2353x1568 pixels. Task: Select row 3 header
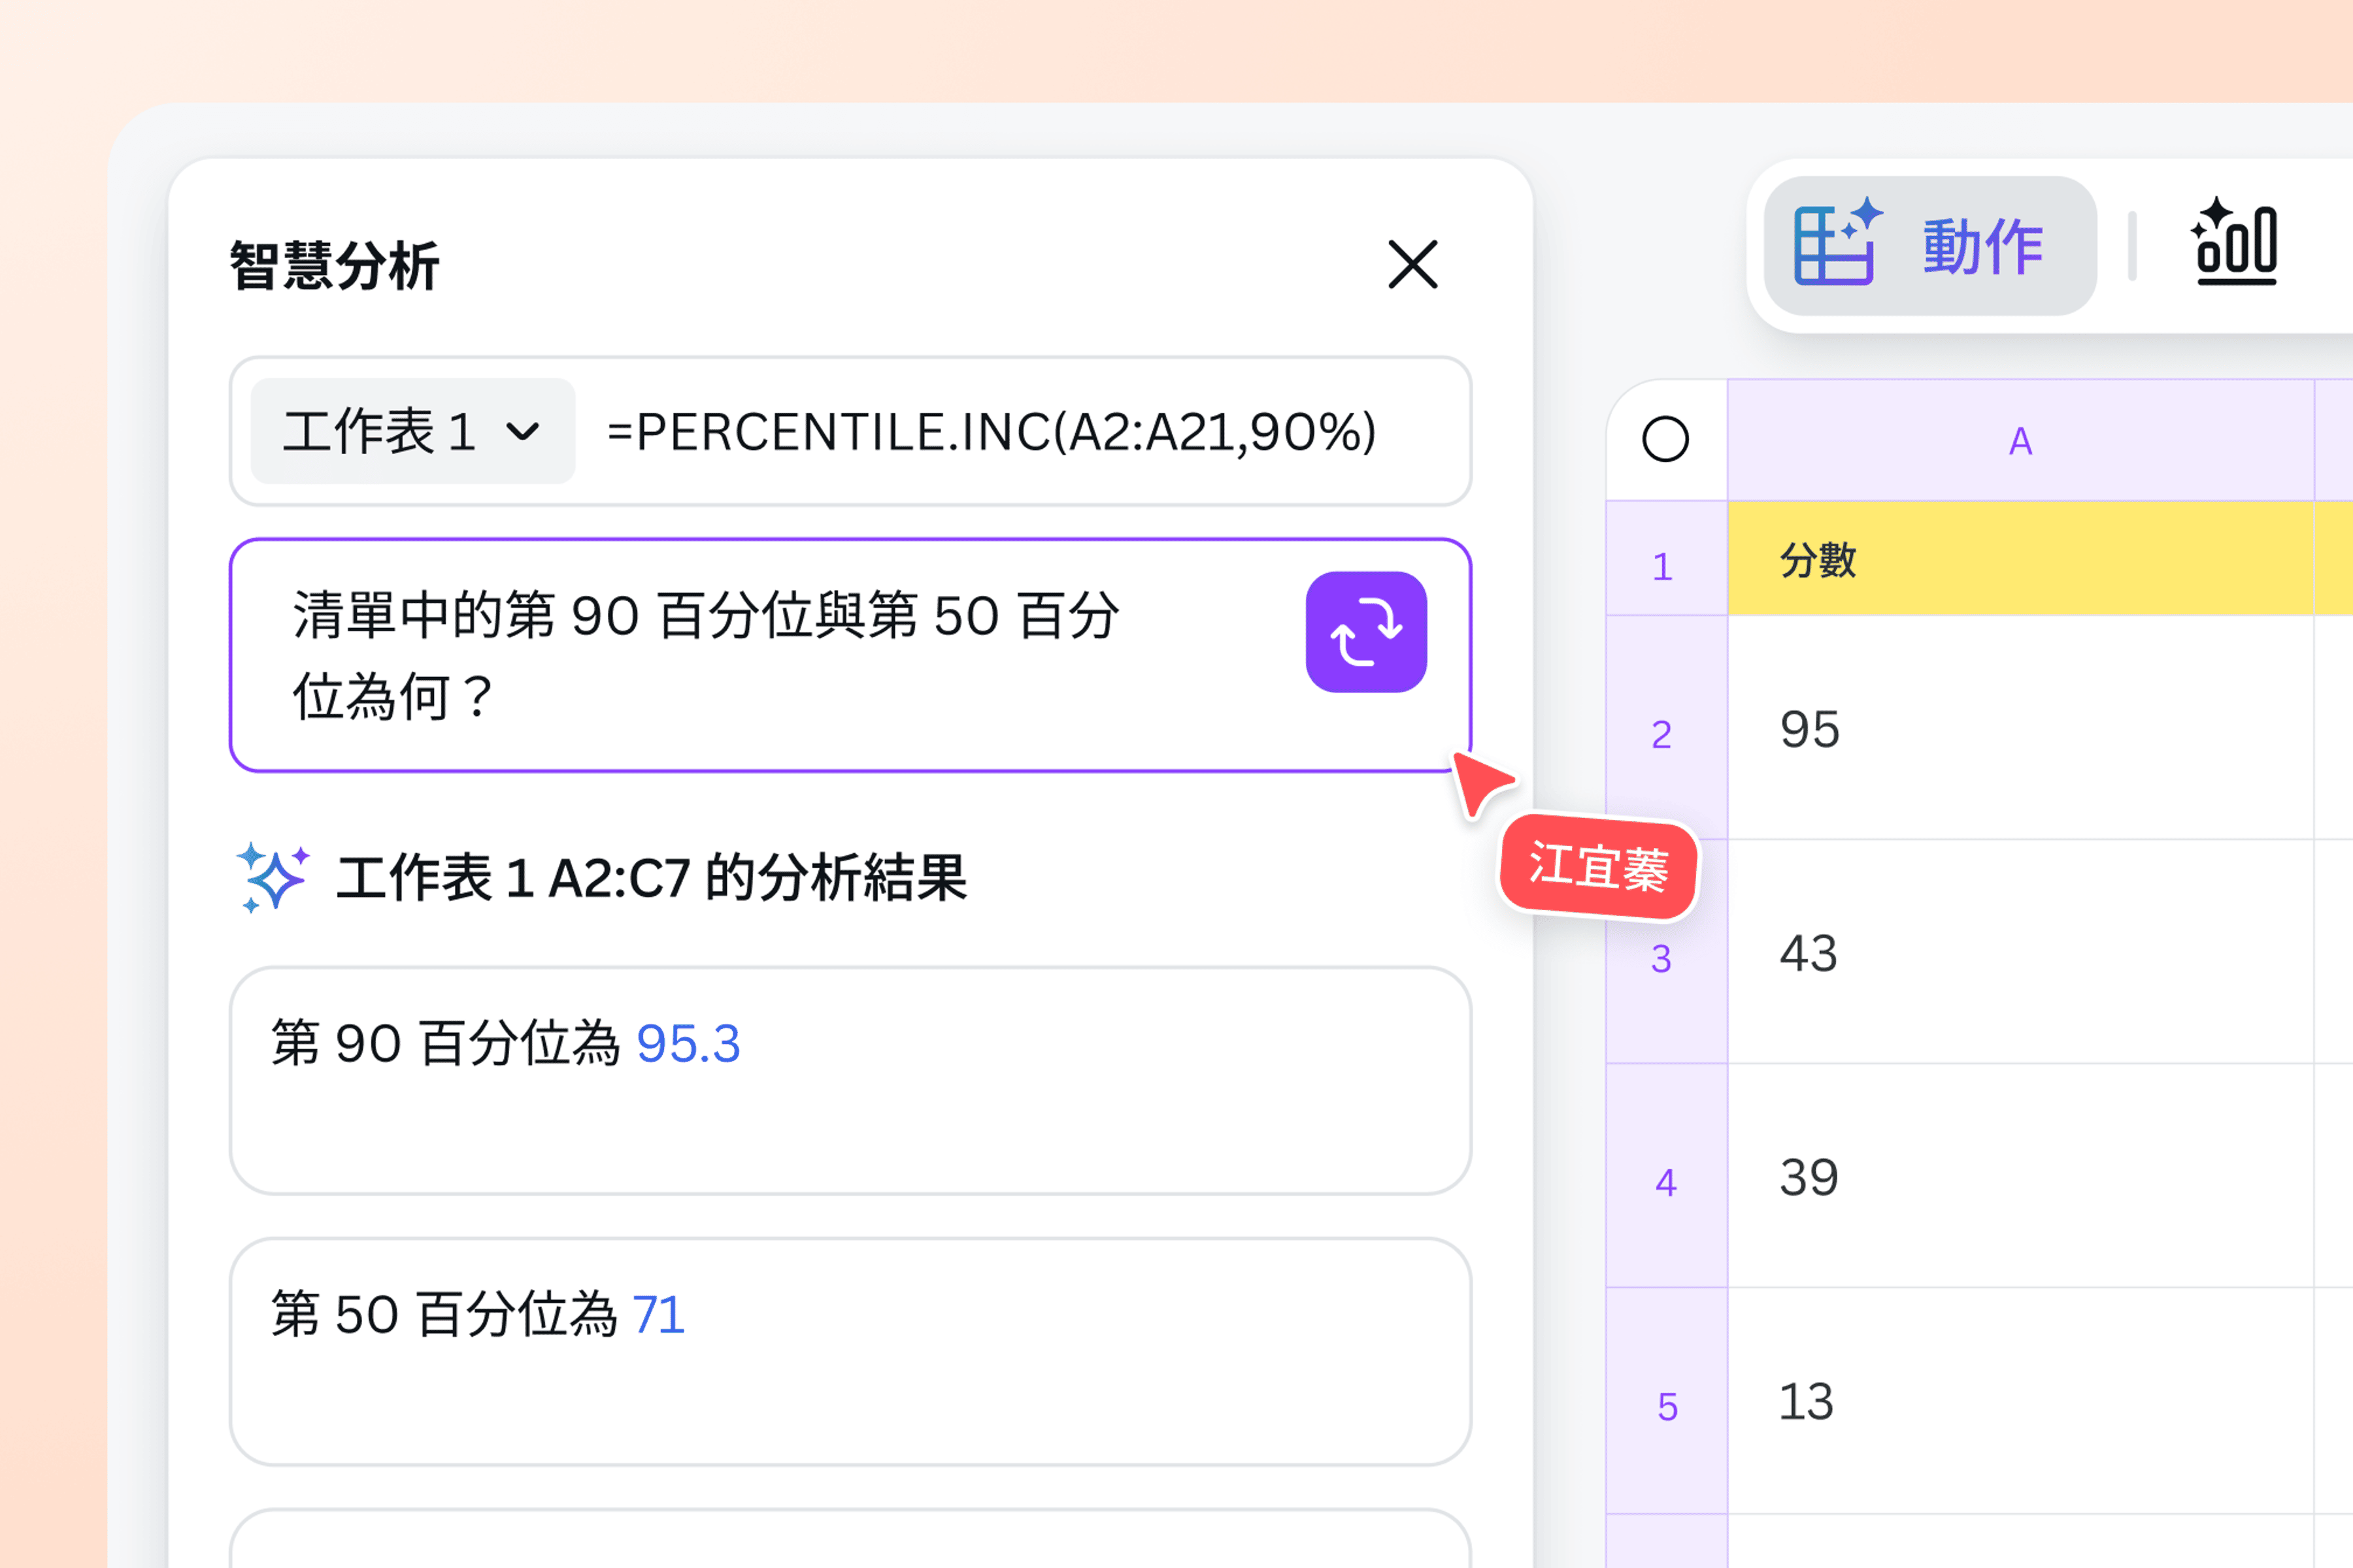click(1667, 951)
